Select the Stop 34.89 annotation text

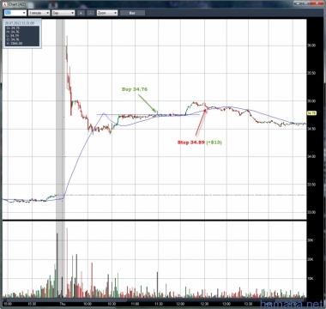click(191, 142)
